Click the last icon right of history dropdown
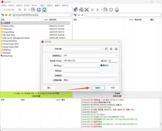The width and height of the screenshot is (162, 131). (116, 49)
